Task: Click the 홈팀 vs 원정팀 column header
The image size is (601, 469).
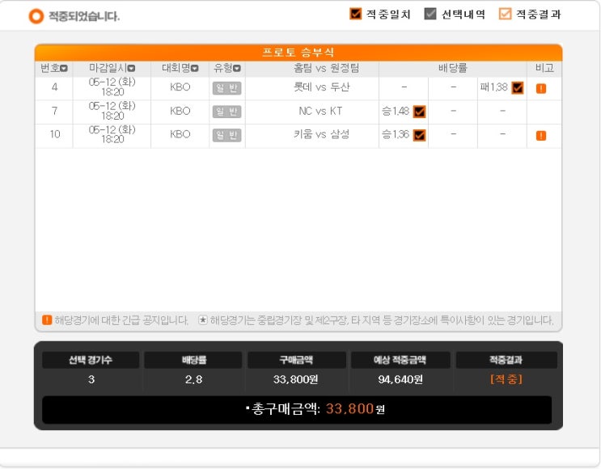Action: click(327, 68)
